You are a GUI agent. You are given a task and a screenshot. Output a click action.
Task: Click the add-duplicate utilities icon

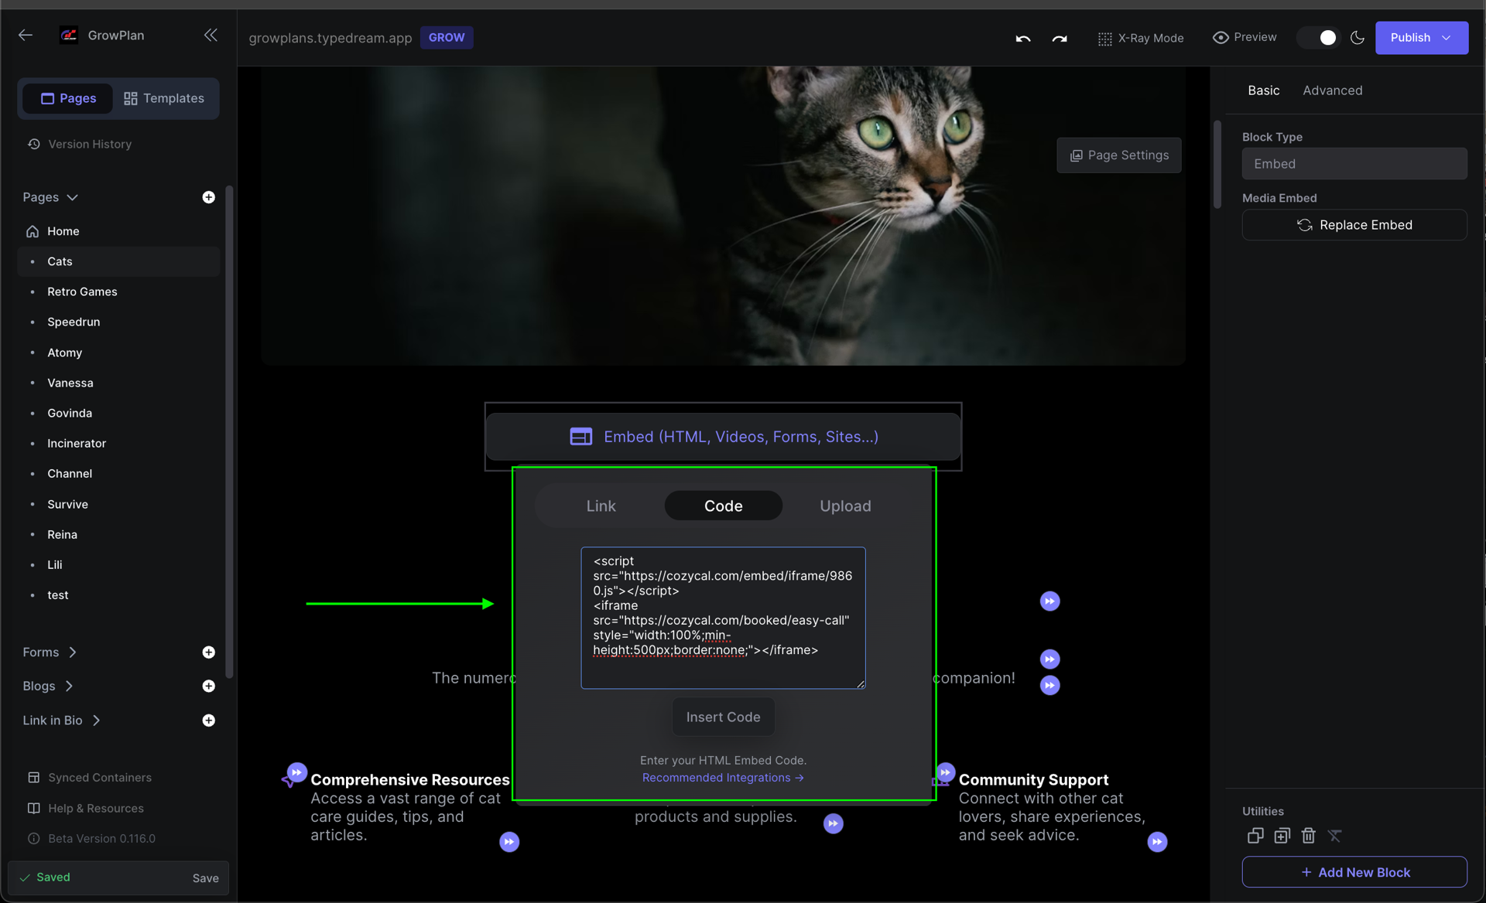coord(1282,836)
